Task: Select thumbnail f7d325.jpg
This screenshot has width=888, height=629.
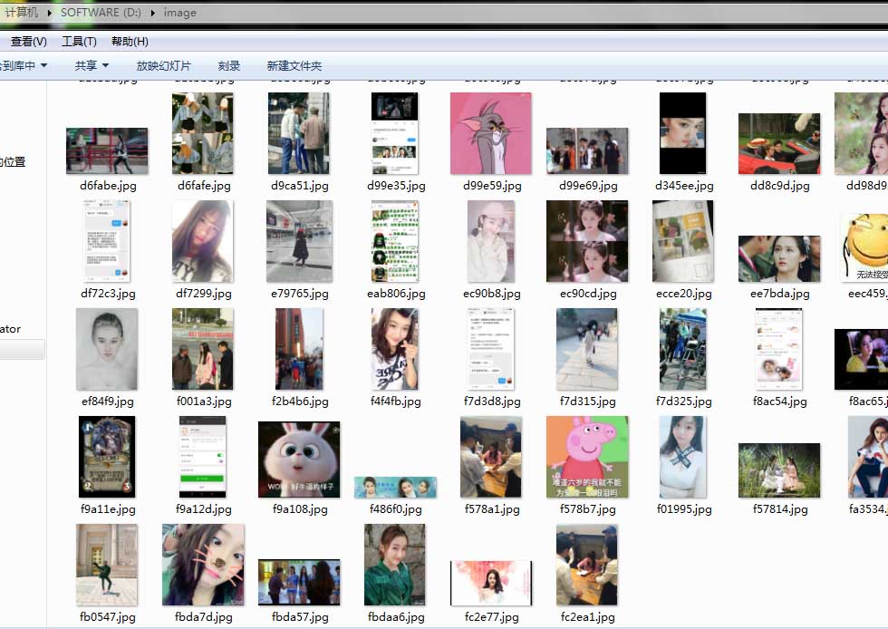Action: pyautogui.click(x=683, y=349)
